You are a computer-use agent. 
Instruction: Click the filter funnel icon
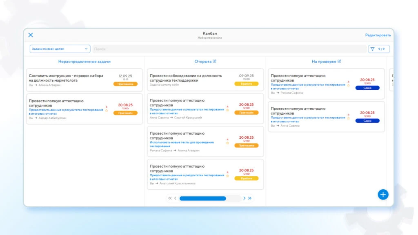pos(372,49)
